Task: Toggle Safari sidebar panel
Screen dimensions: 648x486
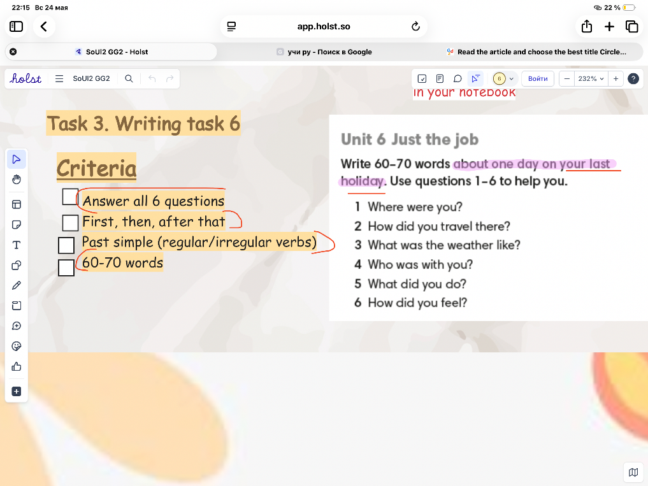Action: [x=16, y=27]
